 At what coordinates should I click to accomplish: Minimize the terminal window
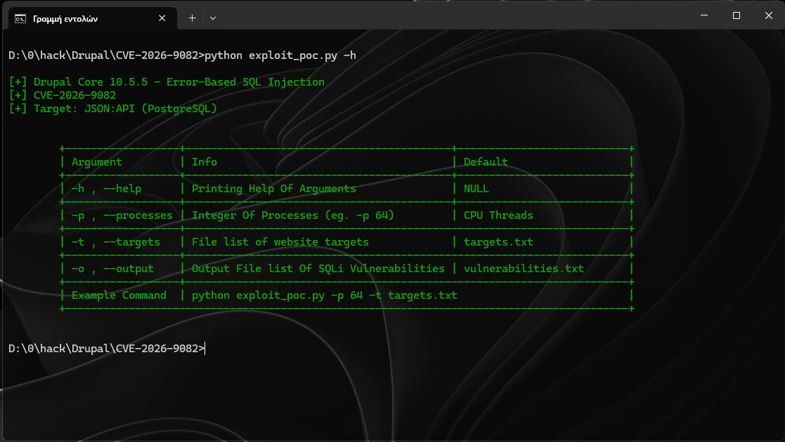704,15
